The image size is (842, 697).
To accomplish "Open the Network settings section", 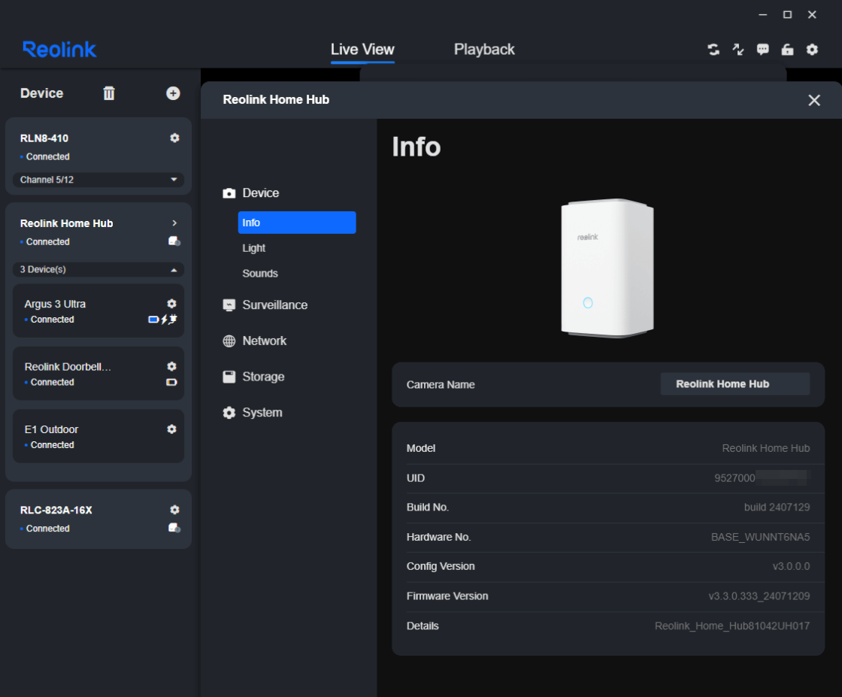I will coord(264,341).
